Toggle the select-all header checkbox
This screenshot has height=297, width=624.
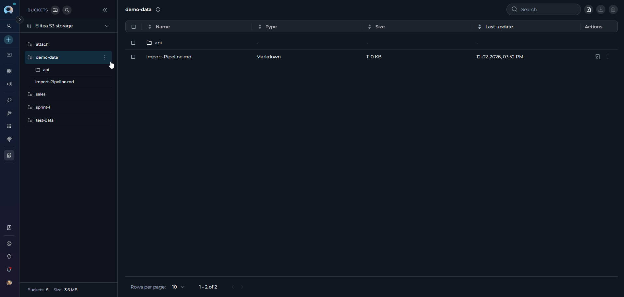[134, 27]
